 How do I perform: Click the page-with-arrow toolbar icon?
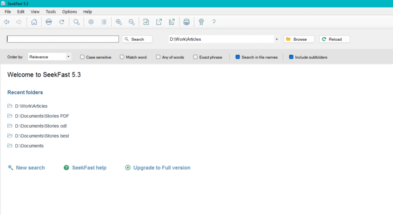coord(146,22)
